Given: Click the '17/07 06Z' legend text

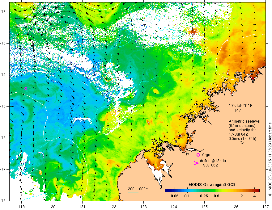Looking at the screenshot, I should (x=209, y=165).
